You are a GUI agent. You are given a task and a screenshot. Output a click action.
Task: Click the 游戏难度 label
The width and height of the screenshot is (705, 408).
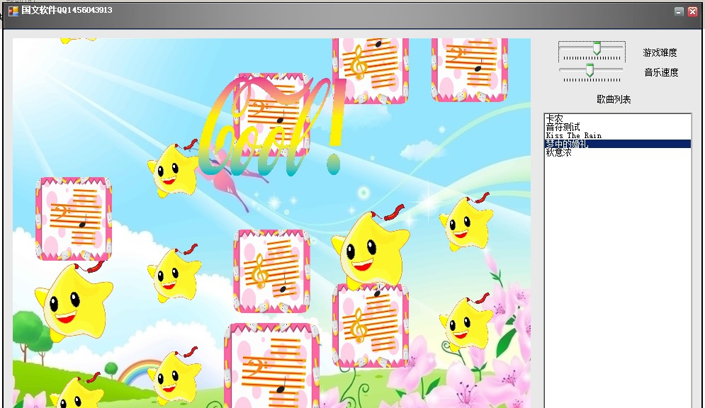click(x=660, y=52)
